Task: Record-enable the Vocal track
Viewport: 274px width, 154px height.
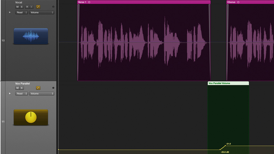Action: (x=27, y=7)
